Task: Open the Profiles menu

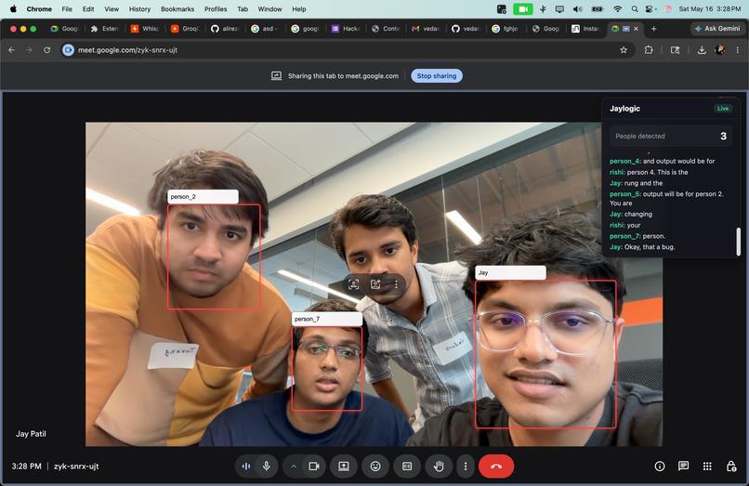Action: click(x=216, y=8)
